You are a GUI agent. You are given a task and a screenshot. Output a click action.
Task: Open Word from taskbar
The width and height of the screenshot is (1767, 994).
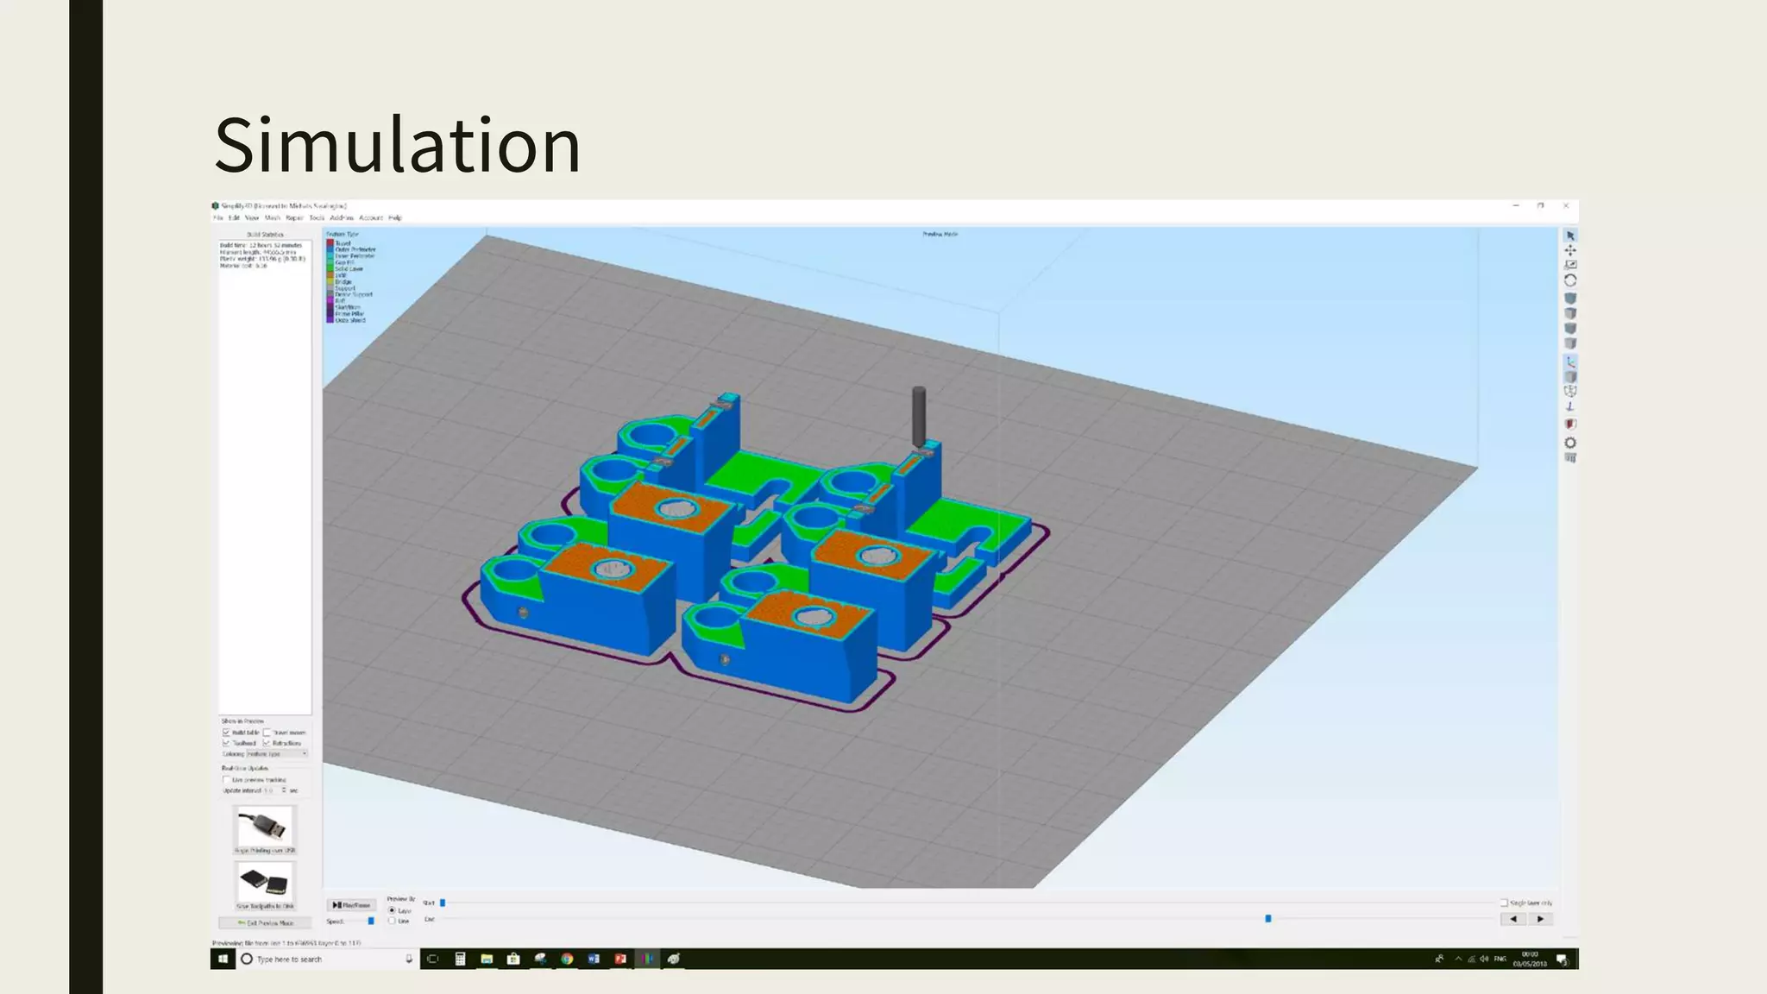pos(594,959)
